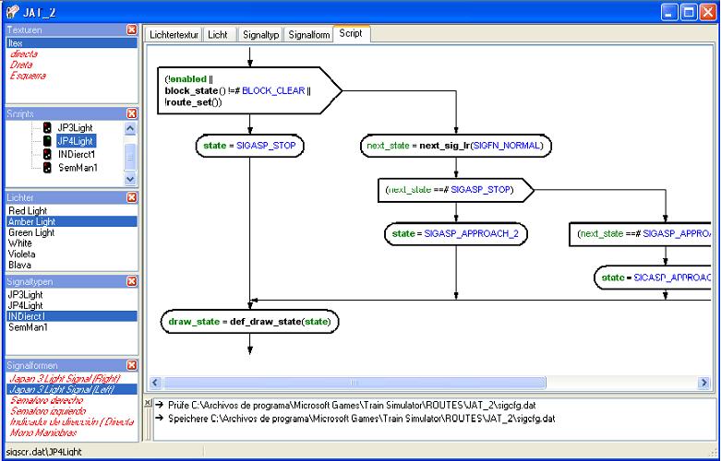Go to the Signalform tab
The width and height of the screenshot is (721, 461).
tap(307, 34)
